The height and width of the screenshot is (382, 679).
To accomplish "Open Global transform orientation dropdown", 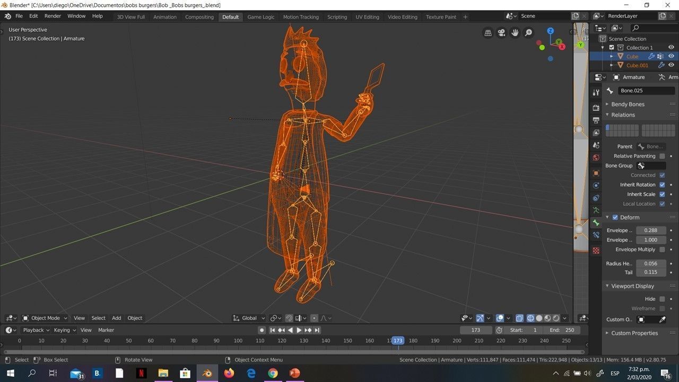I will [x=249, y=318].
